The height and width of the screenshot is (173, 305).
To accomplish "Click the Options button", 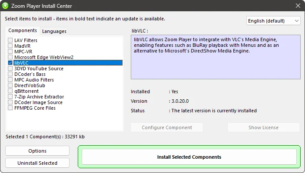I will [x=37, y=151].
